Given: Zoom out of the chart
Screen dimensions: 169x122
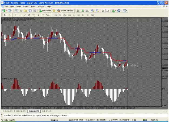Looking at the screenshot, I should 97,11.
